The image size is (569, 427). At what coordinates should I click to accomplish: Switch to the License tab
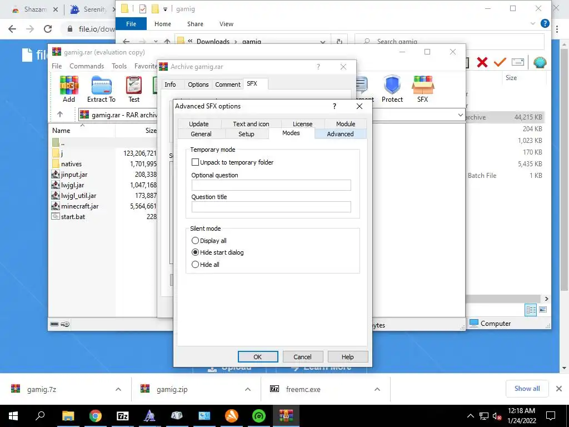(x=303, y=124)
